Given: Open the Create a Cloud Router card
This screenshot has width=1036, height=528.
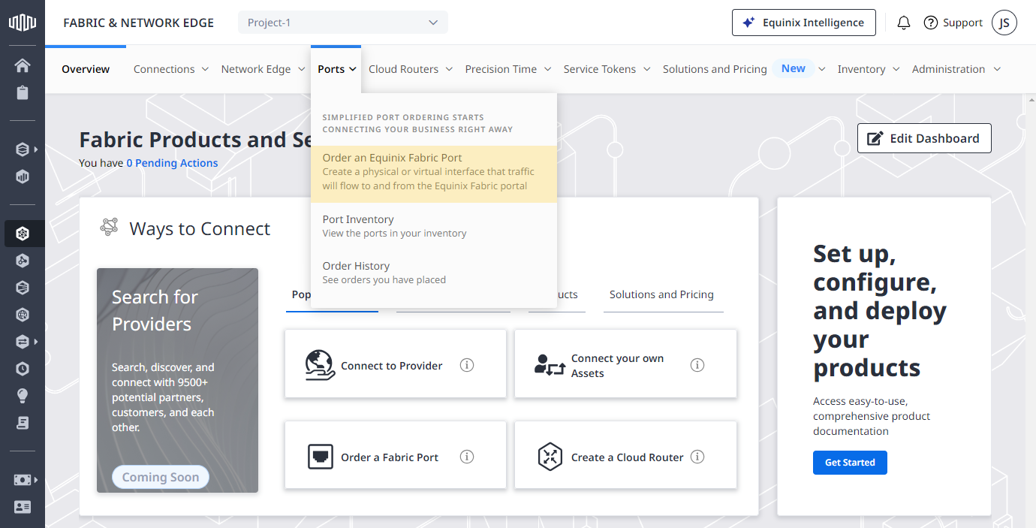Looking at the screenshot, I should (625, 455).
